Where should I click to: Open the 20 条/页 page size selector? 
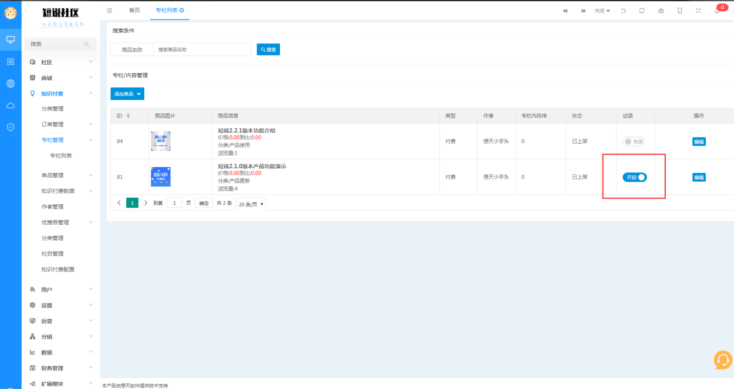click(251, 204)
